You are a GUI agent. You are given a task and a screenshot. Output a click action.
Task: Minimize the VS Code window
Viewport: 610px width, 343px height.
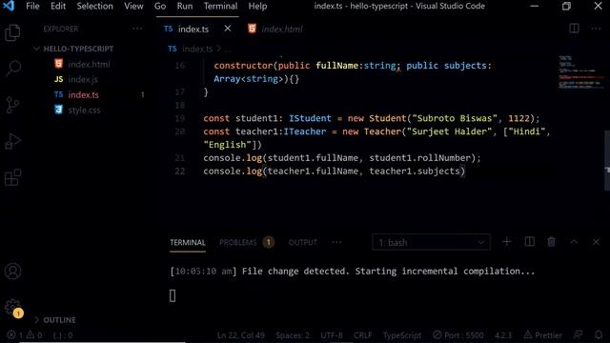[535, 7]
